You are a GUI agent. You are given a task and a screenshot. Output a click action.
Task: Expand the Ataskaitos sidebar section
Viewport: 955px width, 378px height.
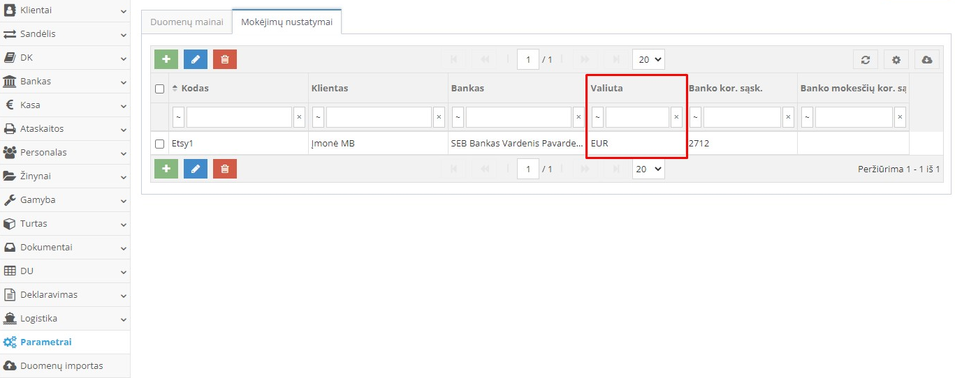65,129
